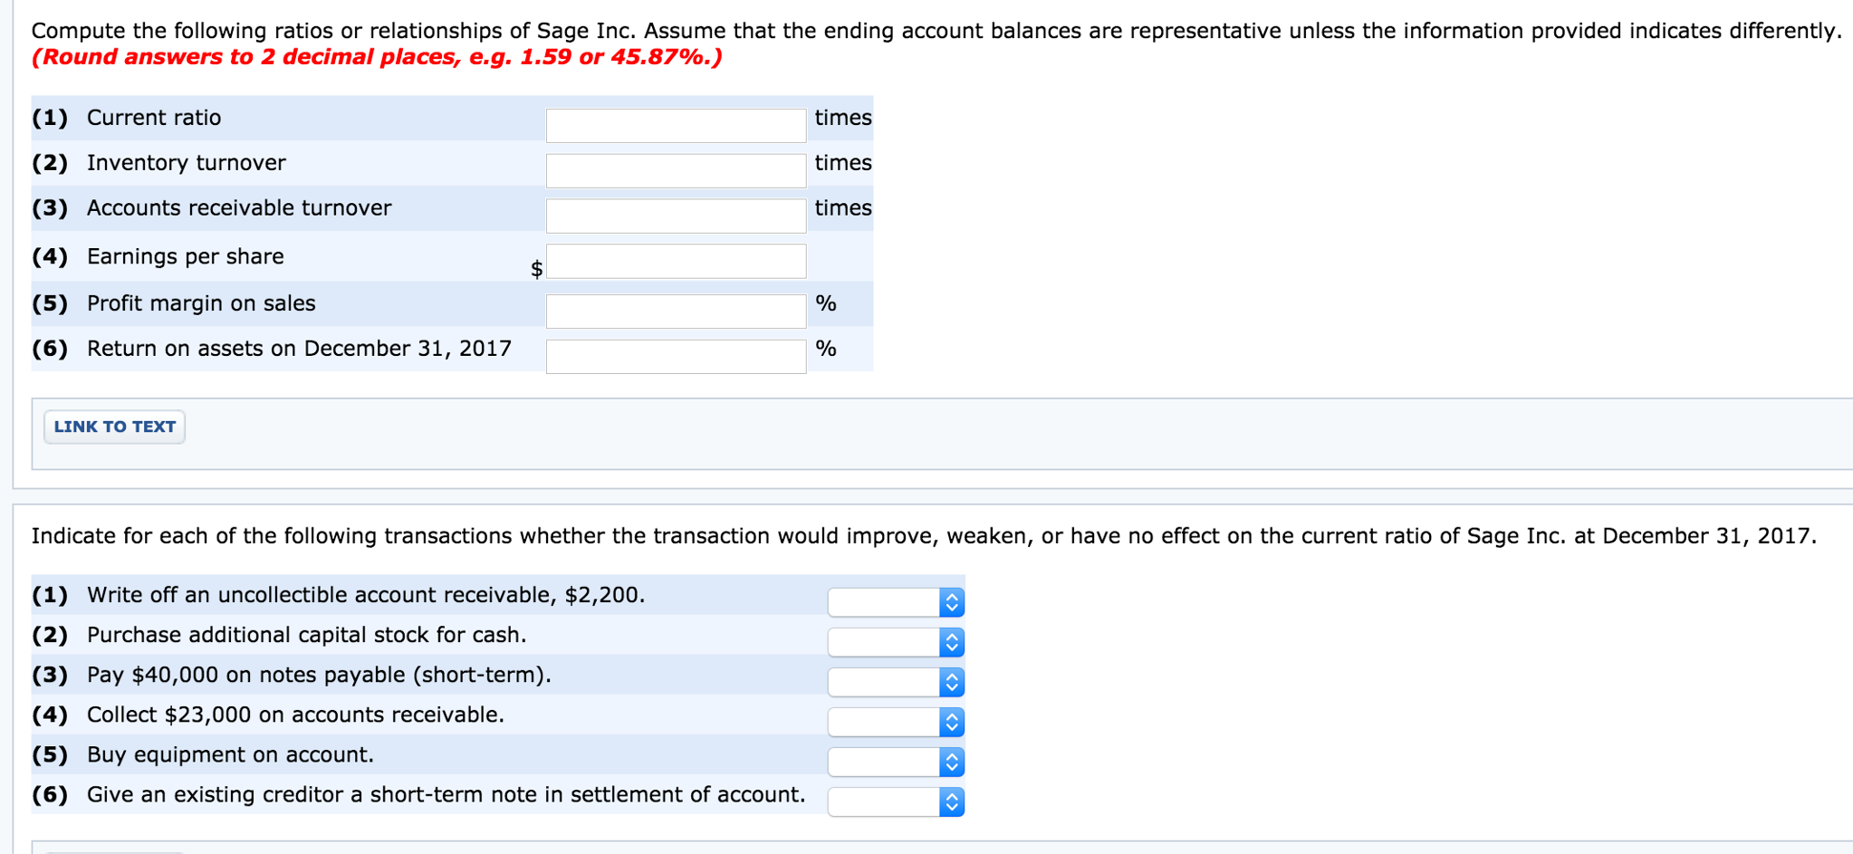The image size is (1853, 854).
Task: Click the Accounts receivable turnover input box
Action: click(674, 215)
